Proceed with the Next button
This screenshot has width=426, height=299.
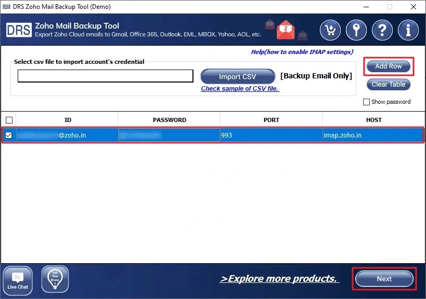pos(384,279)
